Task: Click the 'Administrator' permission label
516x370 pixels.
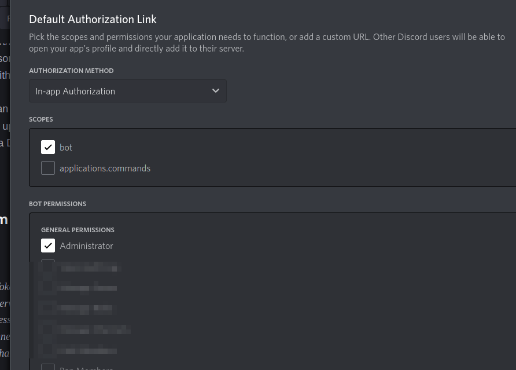Action: tap(86, 246)
